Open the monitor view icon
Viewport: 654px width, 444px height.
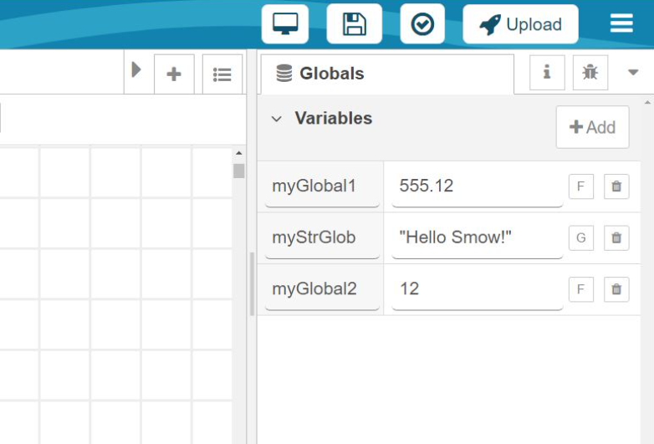coord(285,23)
